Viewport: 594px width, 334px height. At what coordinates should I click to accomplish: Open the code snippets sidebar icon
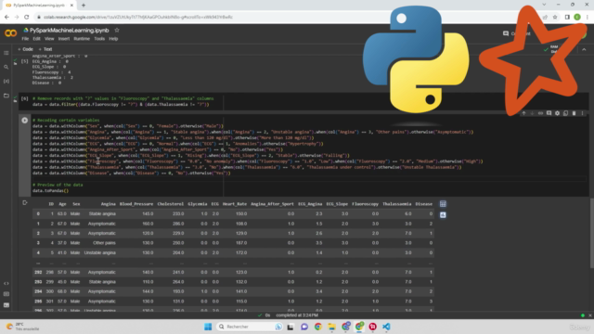[x=6, y=283]
